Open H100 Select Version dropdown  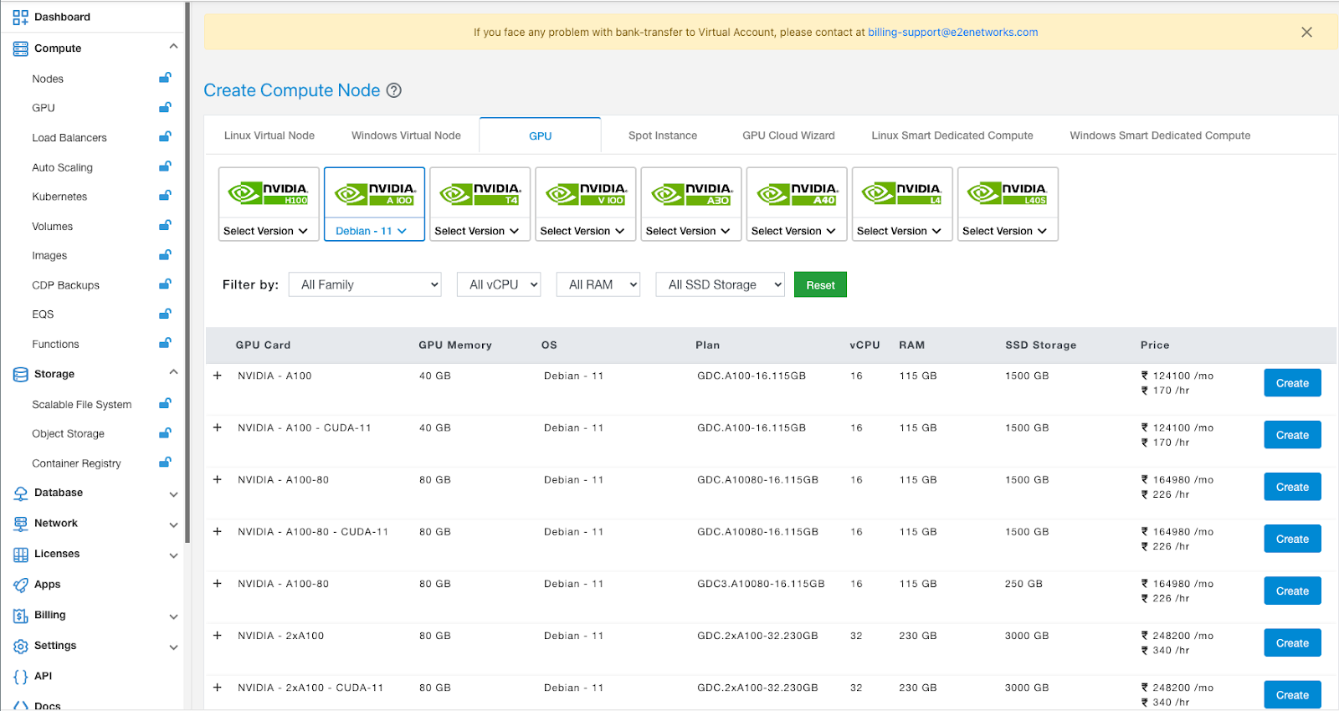[x=266, y=231]
